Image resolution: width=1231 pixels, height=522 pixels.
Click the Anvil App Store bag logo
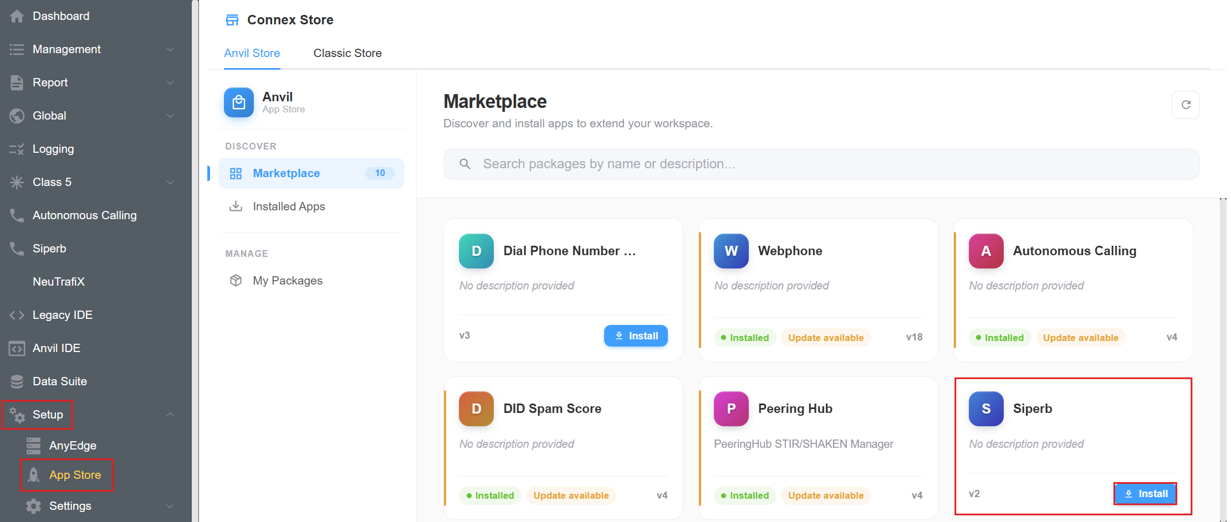coord(239,102)
